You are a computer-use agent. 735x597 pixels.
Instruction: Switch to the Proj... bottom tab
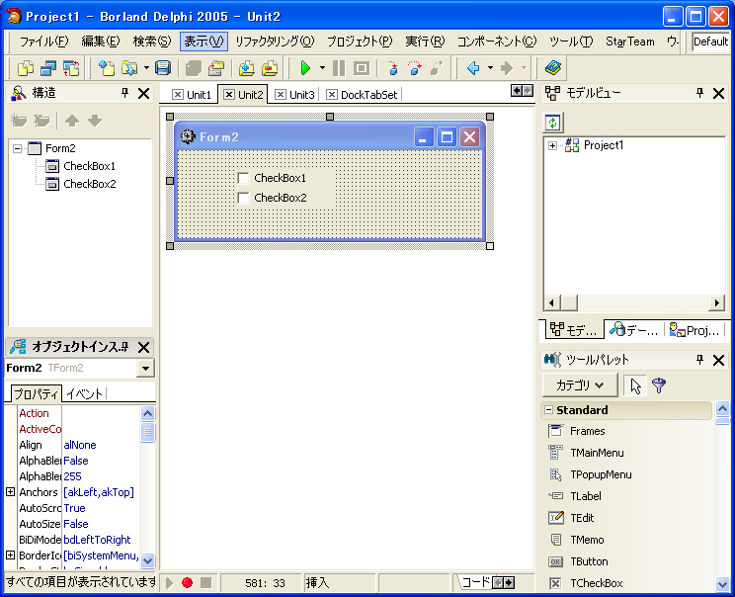(694, 330)
